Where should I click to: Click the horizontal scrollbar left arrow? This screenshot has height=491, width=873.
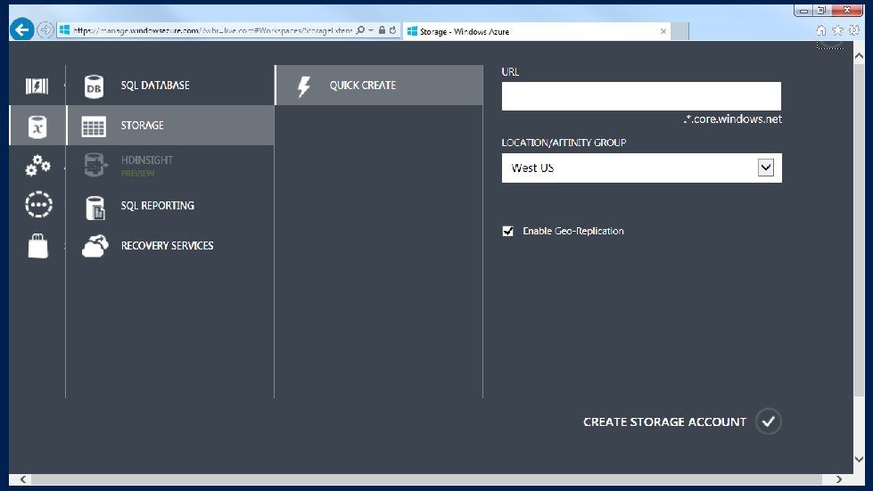point(23,479)
